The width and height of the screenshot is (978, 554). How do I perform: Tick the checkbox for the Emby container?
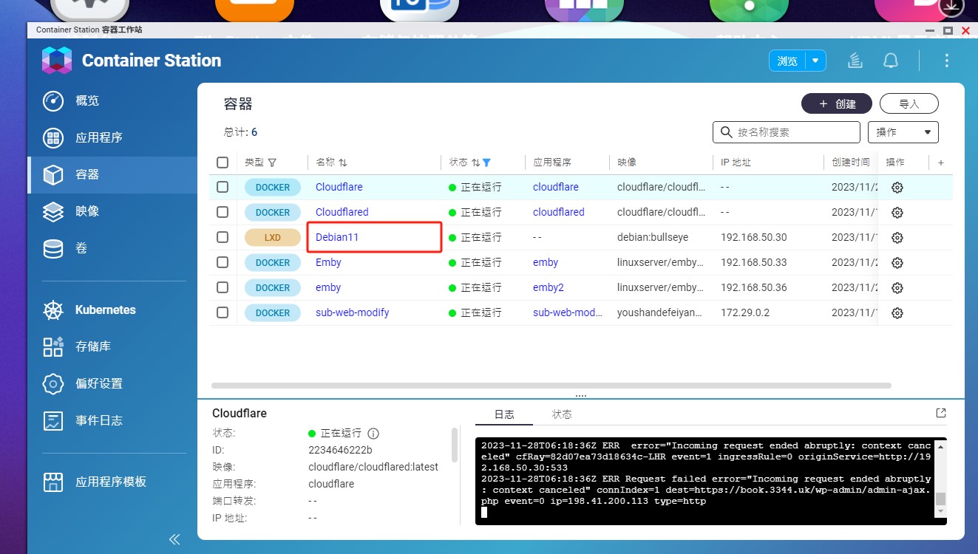pos(222,262)
